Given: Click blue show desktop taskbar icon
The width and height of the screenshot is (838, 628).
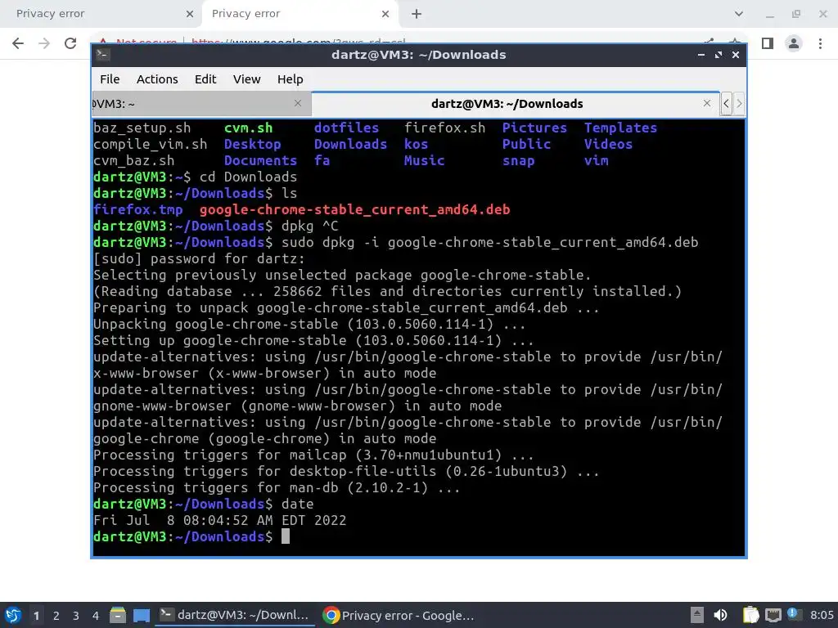Looking at the screenshot, I should tap(141, 616).
